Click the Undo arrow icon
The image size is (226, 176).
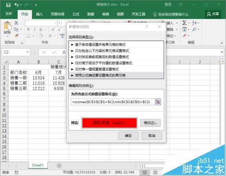point(16,5)
